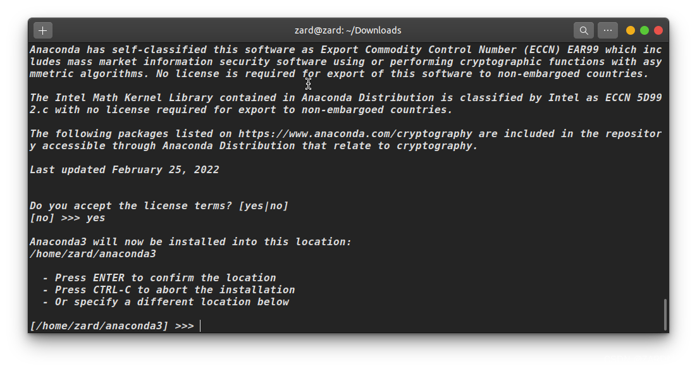Click the /home/zard/anaconda3 install path line
This screenshot has width=697, height=371.
(x=93, y=253)
